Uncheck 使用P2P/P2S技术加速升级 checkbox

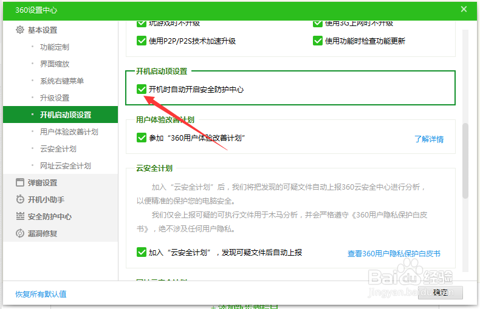tap(142, 41)
